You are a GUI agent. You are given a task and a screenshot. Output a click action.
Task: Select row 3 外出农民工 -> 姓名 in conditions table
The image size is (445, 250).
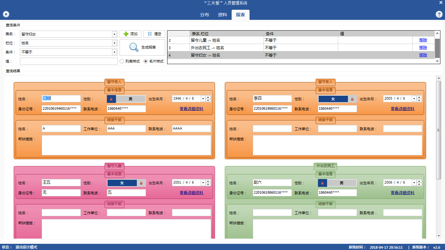pos(301,48)
